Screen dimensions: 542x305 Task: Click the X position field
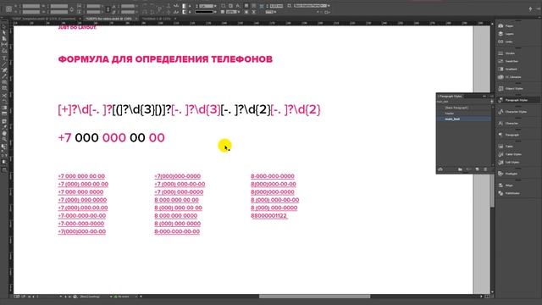(31, 6)
